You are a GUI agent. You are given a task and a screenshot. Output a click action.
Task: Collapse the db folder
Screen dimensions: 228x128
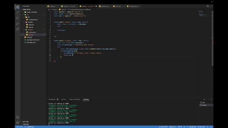click(28, 17)
